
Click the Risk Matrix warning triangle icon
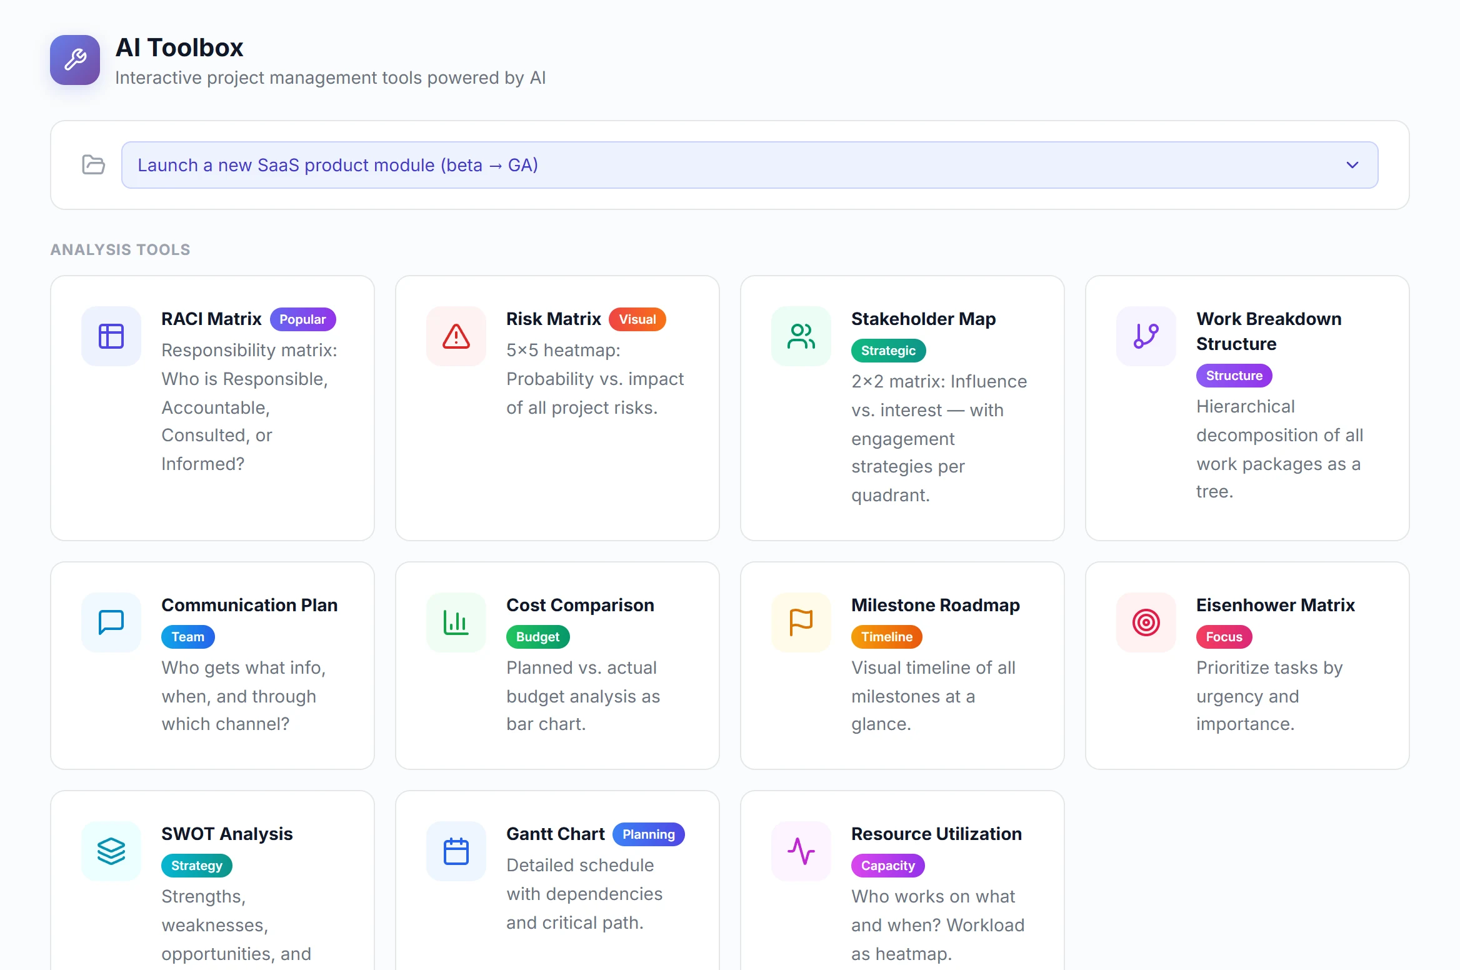[456, 336]
